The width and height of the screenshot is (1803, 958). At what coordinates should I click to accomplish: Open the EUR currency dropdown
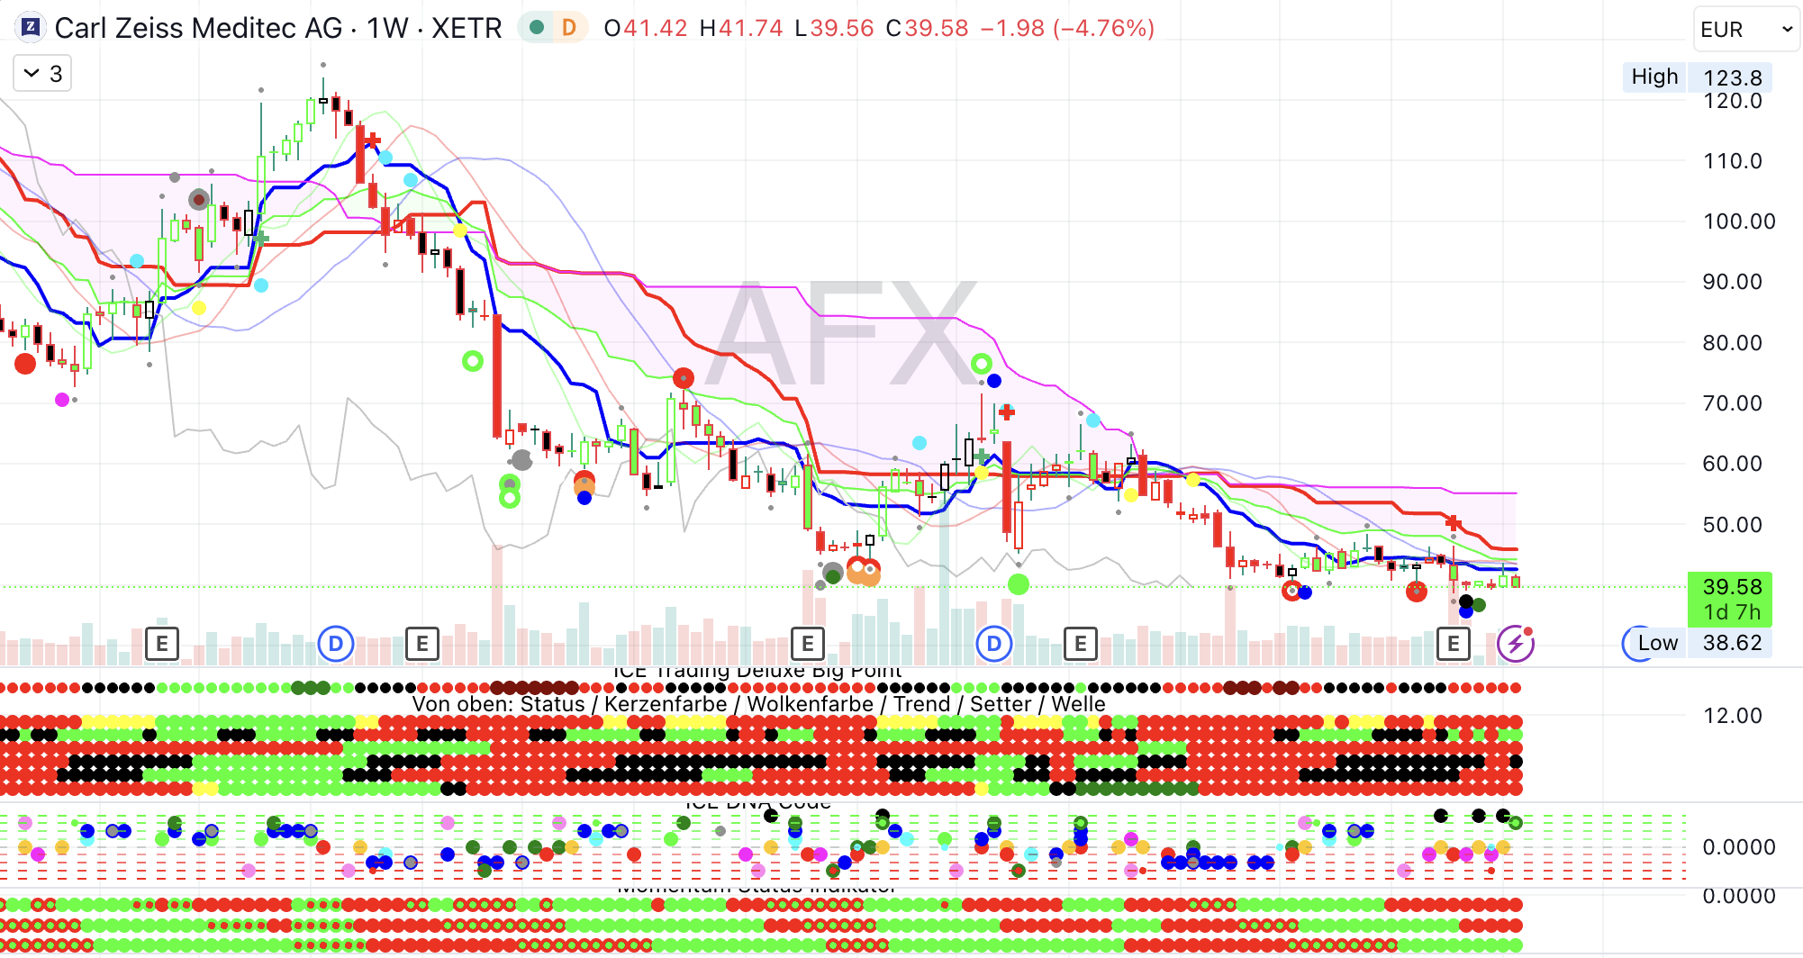(x=1744, y=30)
